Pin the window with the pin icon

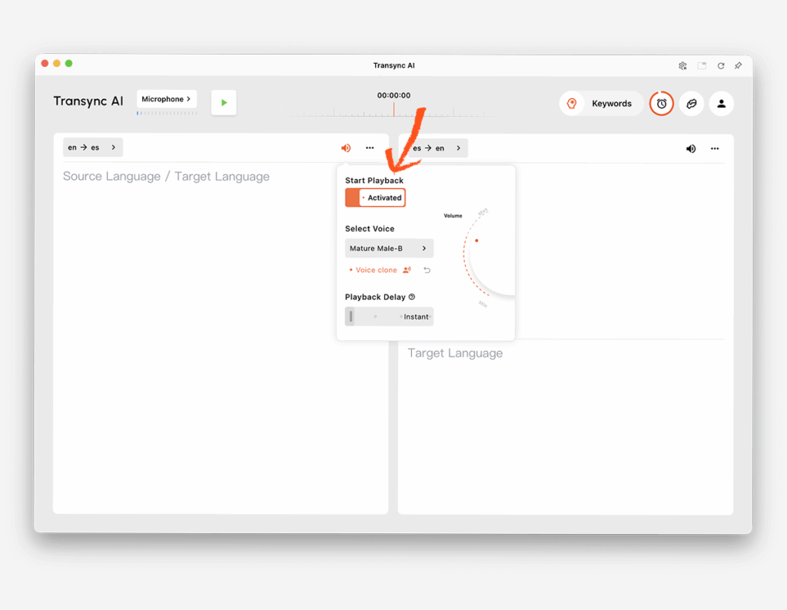tap(739, 66)
